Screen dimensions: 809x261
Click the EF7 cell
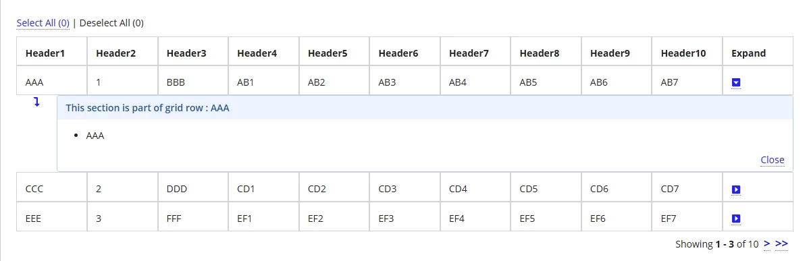pos(687,216)
